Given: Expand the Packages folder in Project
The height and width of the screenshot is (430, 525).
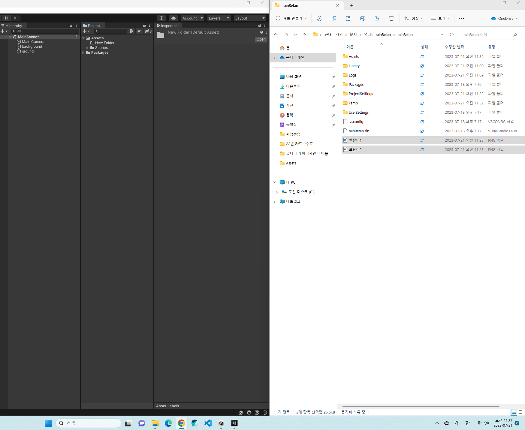Looking at the screenshot, I should (83, 53).
